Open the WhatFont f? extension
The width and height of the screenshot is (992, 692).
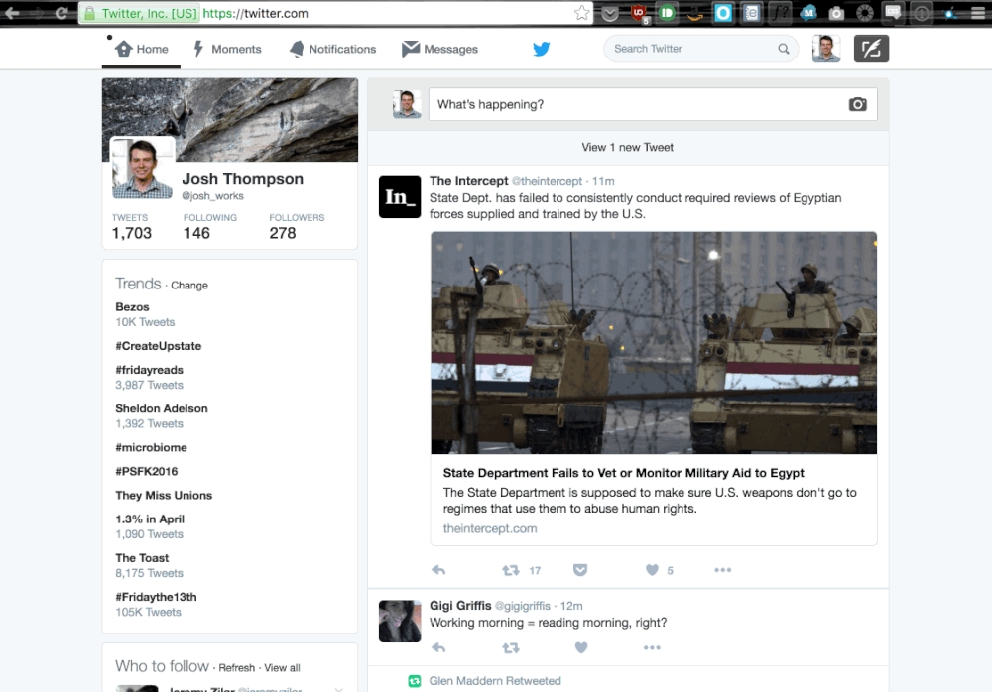tap(780, 13)
